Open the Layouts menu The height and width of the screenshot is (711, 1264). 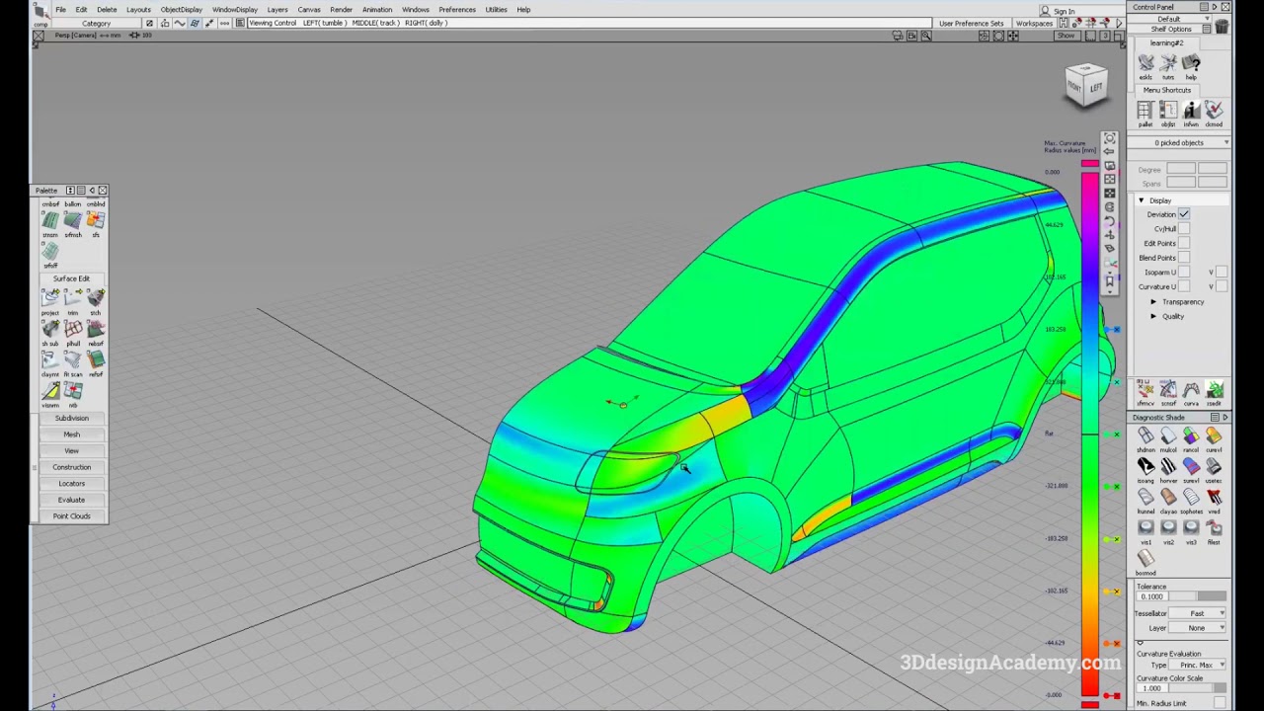pyautogui.click(x=138, y=10)
